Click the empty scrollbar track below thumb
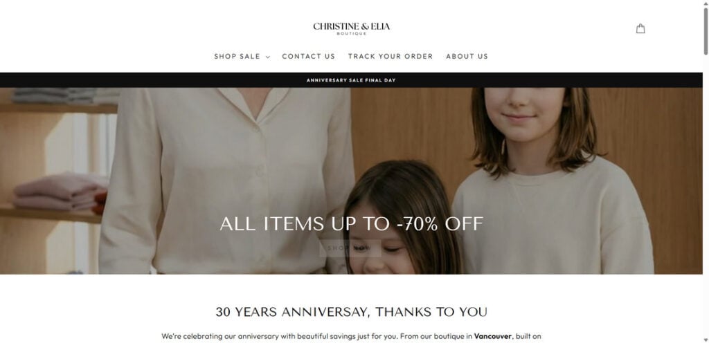The height and width of the screenshot is (343, 709). 706,194
